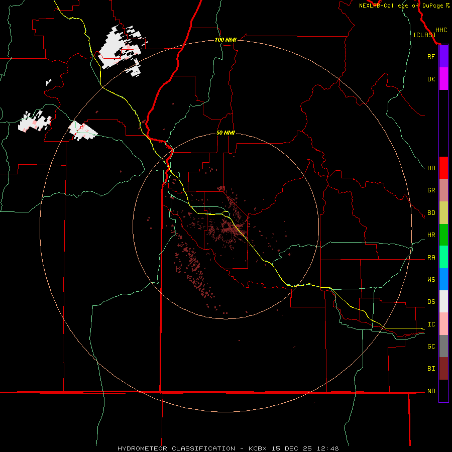
Task: Click the BD legend label
Action: [431, 213]
